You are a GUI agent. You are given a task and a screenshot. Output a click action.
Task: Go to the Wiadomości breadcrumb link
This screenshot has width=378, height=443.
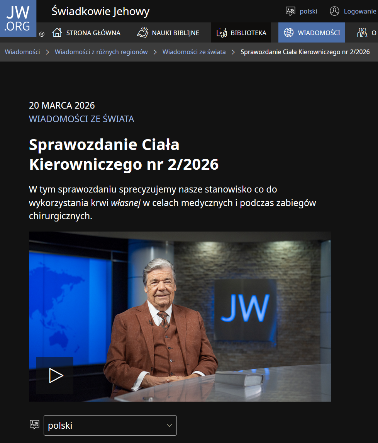pyautogui.click(x=22, y=52)
